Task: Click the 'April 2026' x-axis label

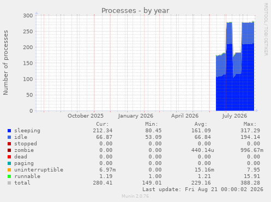Action: (185, 116)
